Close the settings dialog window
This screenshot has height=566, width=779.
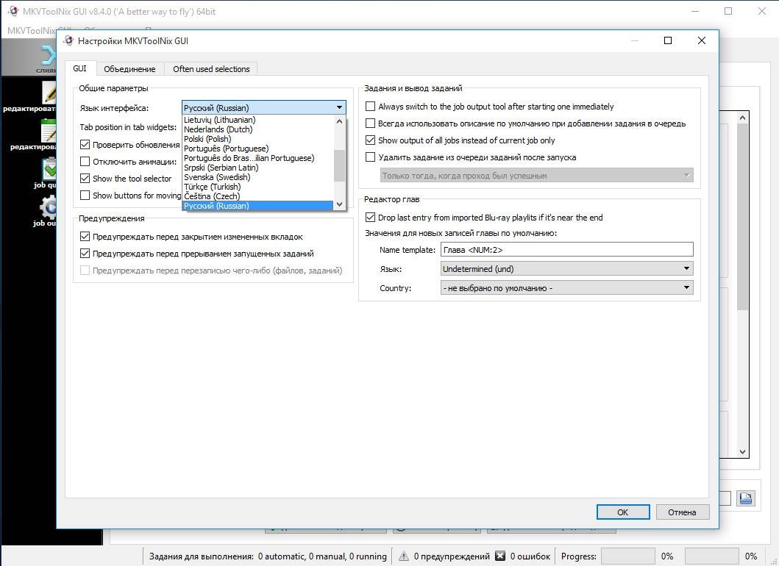click(702, 40)
